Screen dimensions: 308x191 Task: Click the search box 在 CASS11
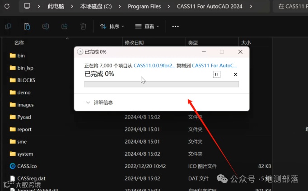point(291,6)
